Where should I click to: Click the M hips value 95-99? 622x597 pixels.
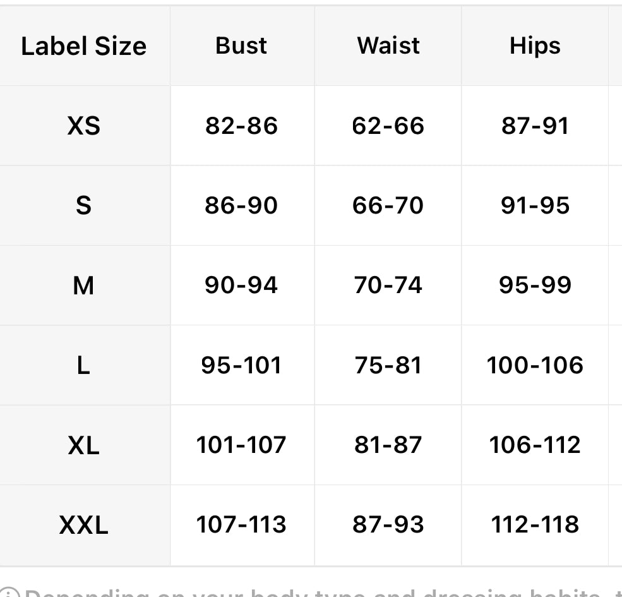pos(535,286)
